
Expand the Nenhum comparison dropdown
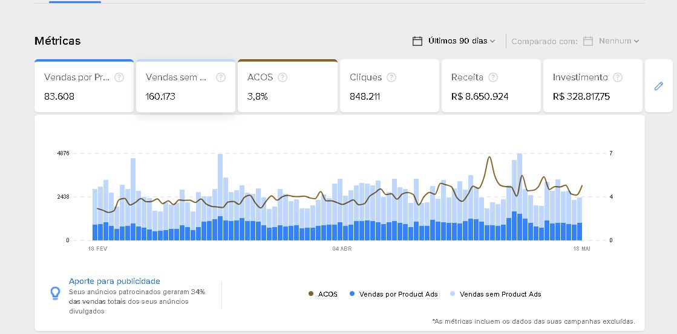point(618,41)
